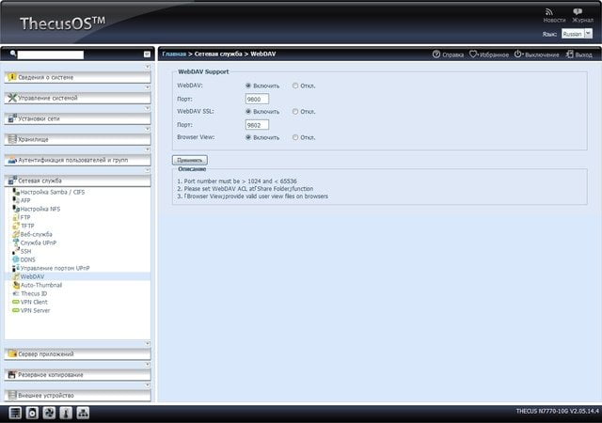Screen dimensions: 602x423
Task: Click the WebDAV port 9800 field
Action: pyautogui.click(x=257, y=99)
